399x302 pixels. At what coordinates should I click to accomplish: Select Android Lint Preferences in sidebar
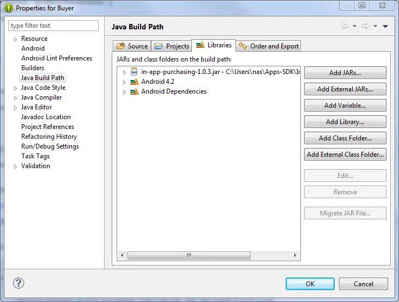[x=57, y=58]
